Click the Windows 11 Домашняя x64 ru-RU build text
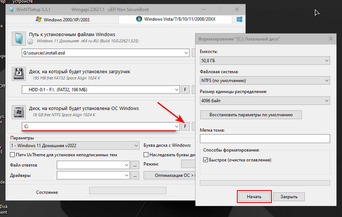This screenshot has height=217, width=342. [x=88, y=41]
